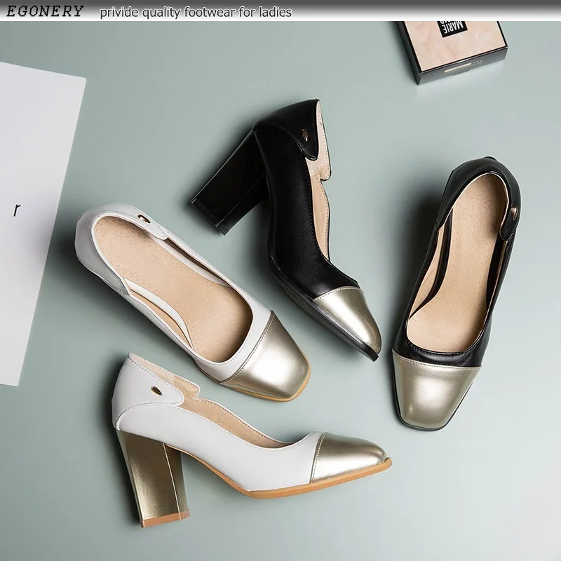Select the gold stud on black side-view shoe
The width and height of the screenshot is (561, 561).
[306, 135]
